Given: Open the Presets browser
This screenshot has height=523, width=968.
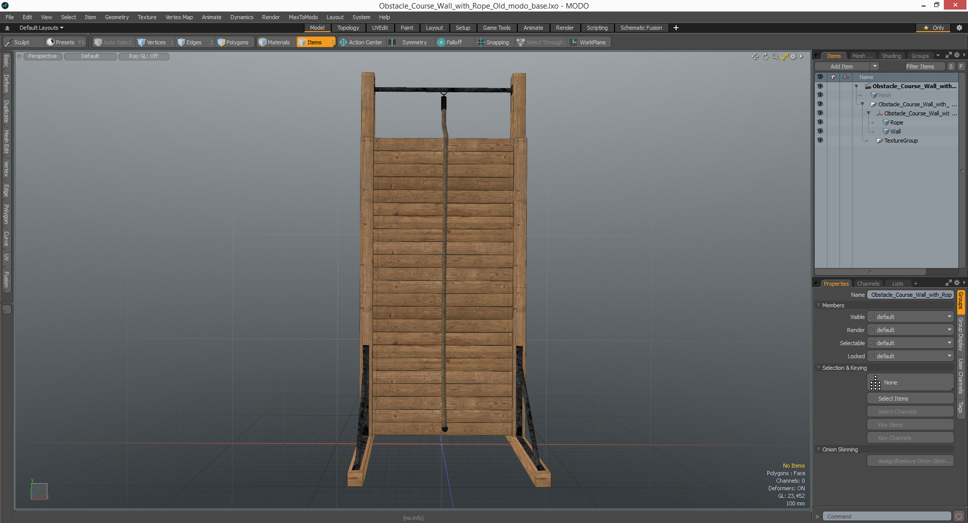Looking at the screenshot, I should click(x=65, y=42).
